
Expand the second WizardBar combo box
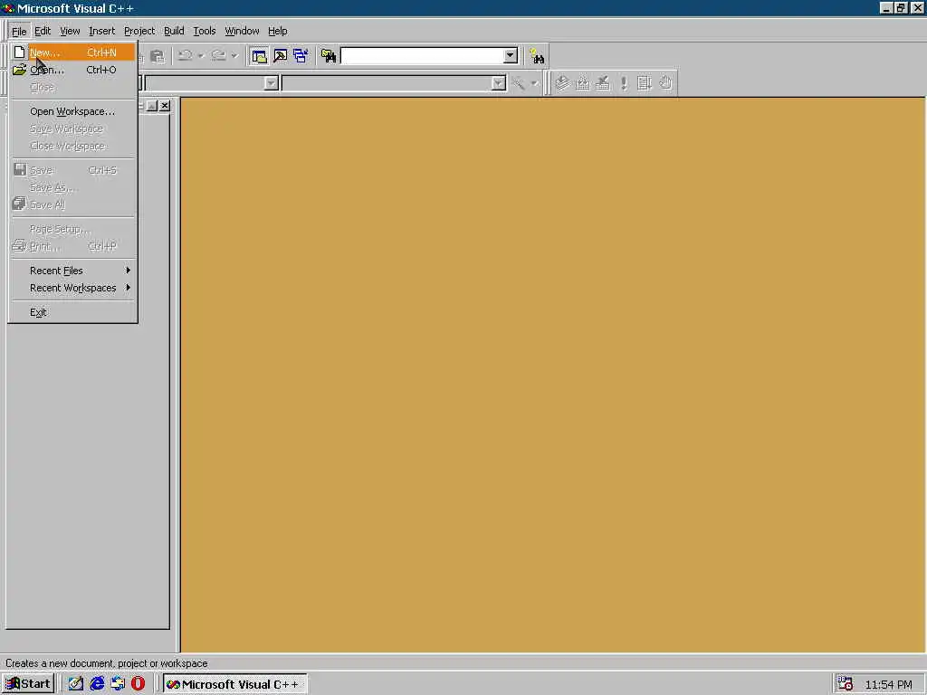point(499,83)
